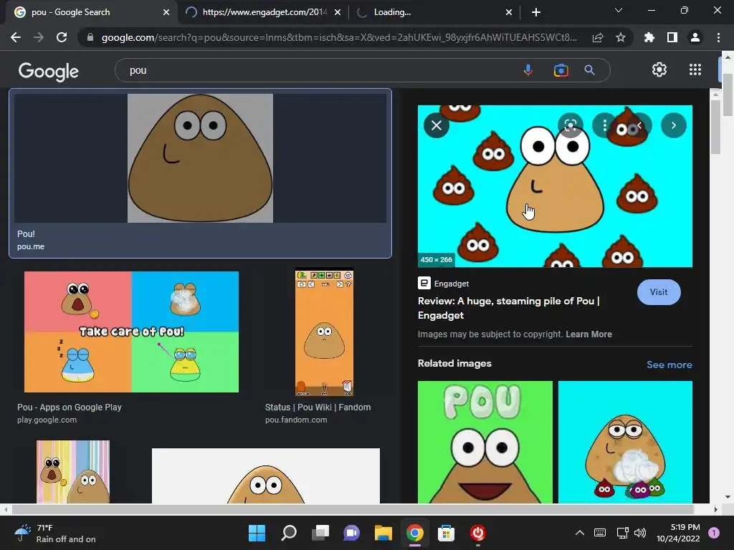Show the next preview image
Image resolution: width=734 pixels, height=550 pixels.
pos(674,125)
